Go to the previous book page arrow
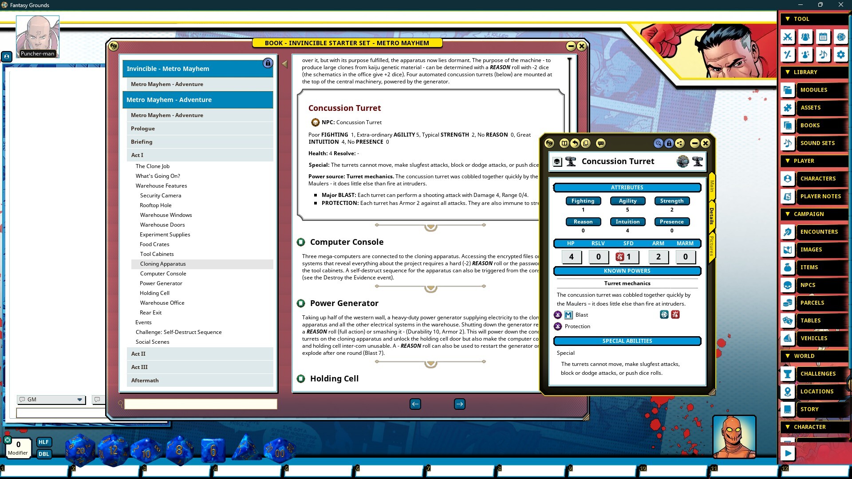This screenshot has width=852, height=479. pos(415,404)
